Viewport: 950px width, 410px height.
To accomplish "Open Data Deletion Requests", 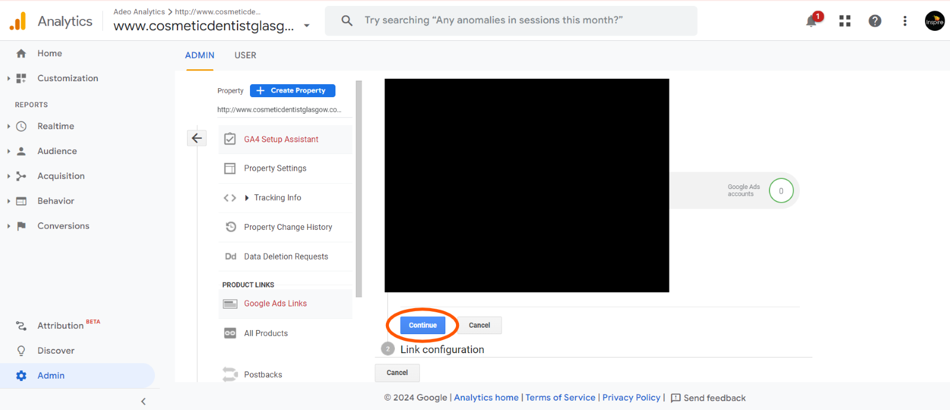I will [x=286, y=257].
